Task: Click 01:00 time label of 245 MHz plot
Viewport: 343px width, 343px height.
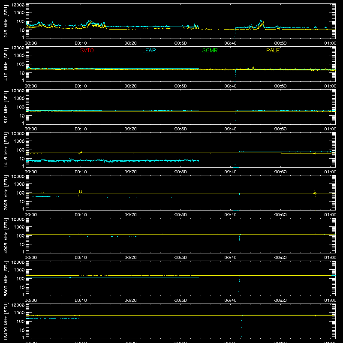Action: (330, 43)
